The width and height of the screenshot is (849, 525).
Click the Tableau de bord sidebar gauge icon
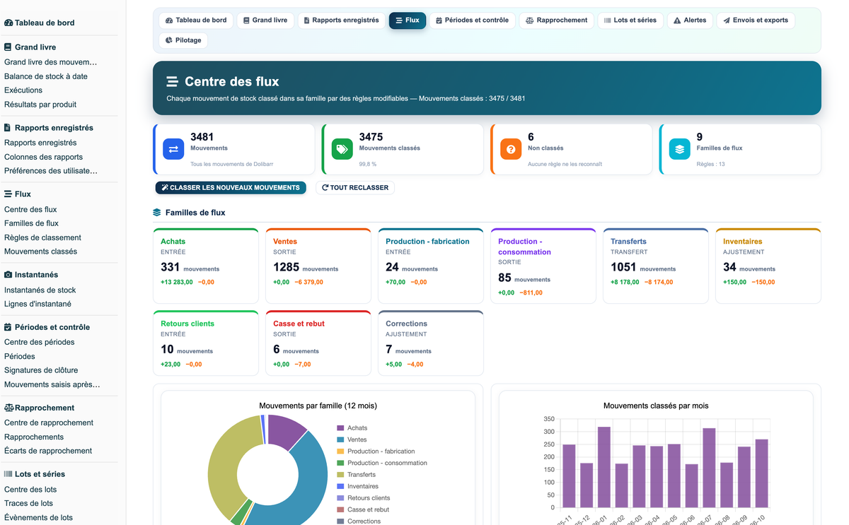8,23
